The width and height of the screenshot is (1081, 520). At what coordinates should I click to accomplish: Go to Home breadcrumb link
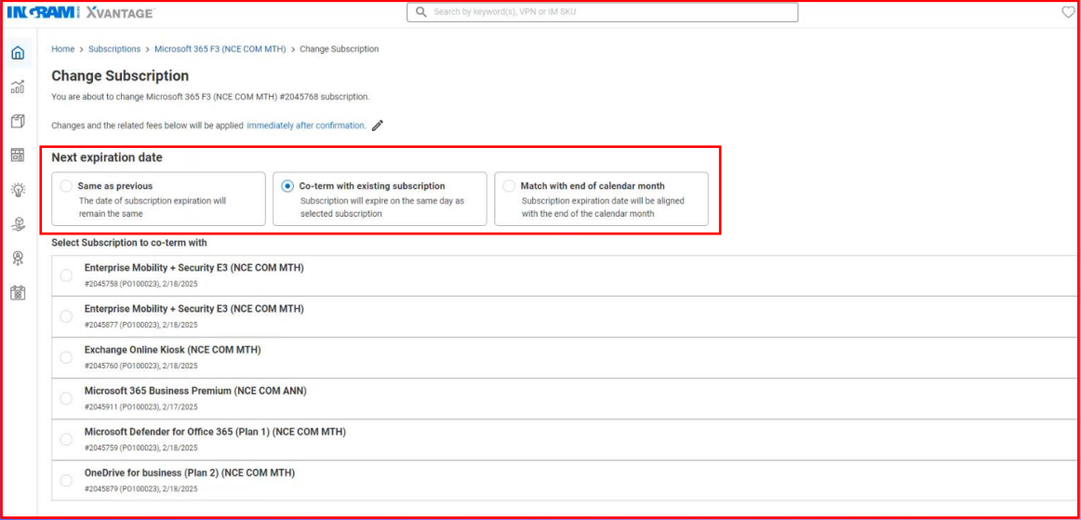(62, 49)
